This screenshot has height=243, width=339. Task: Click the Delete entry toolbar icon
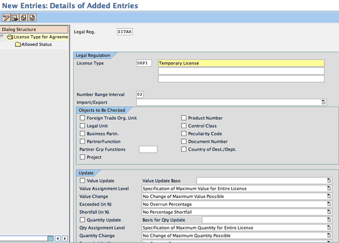point(15,18)
